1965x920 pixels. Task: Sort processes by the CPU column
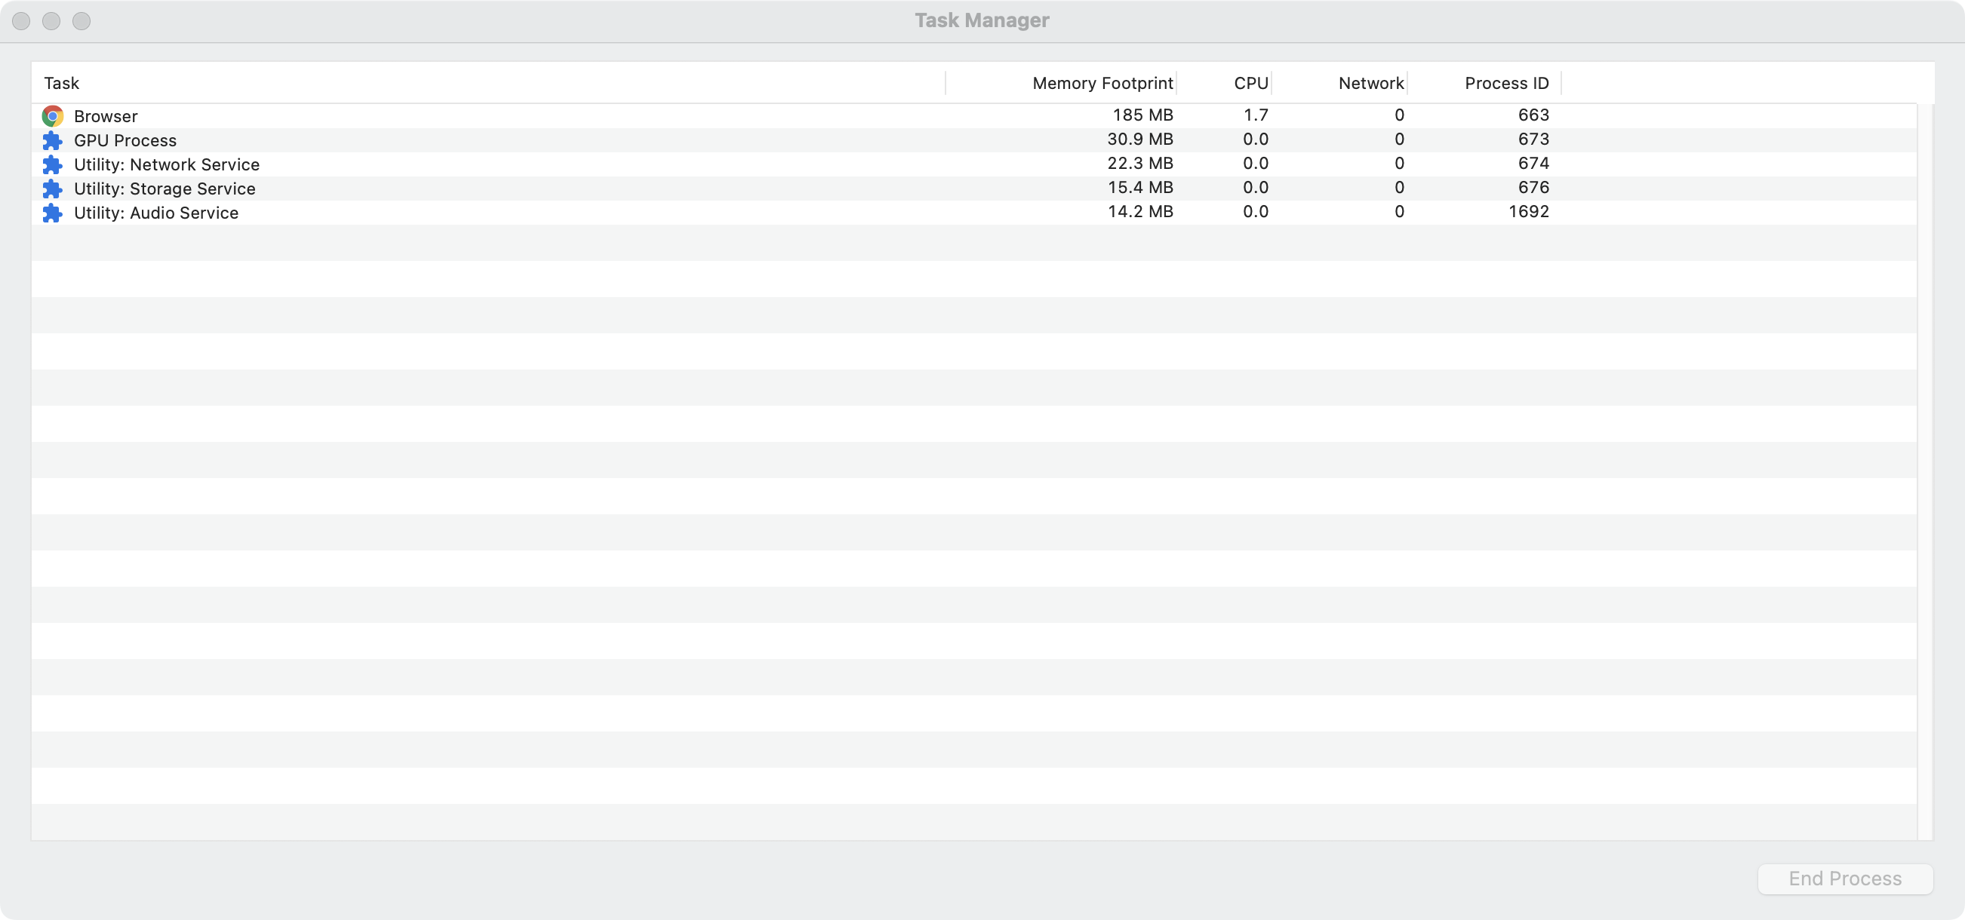point(1250,83)
